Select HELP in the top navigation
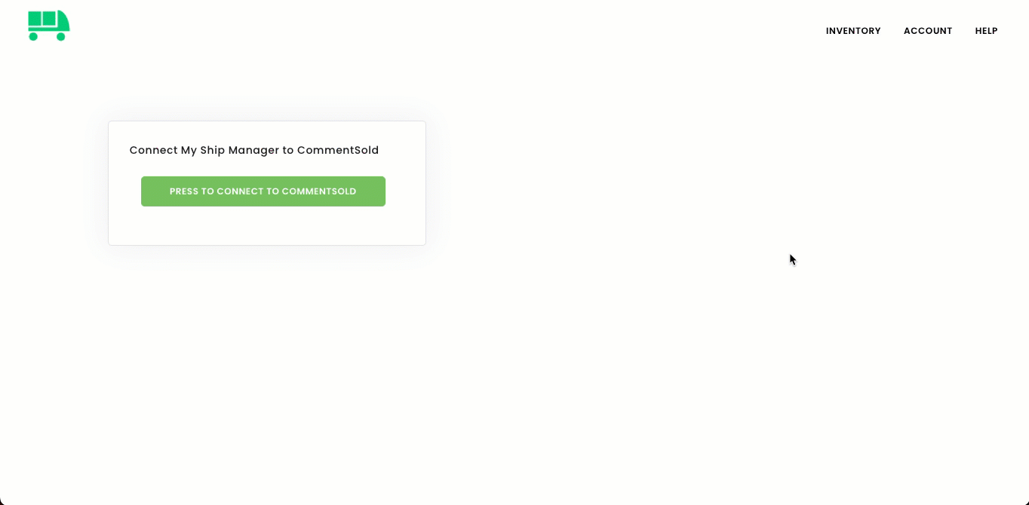 [986, 31]
